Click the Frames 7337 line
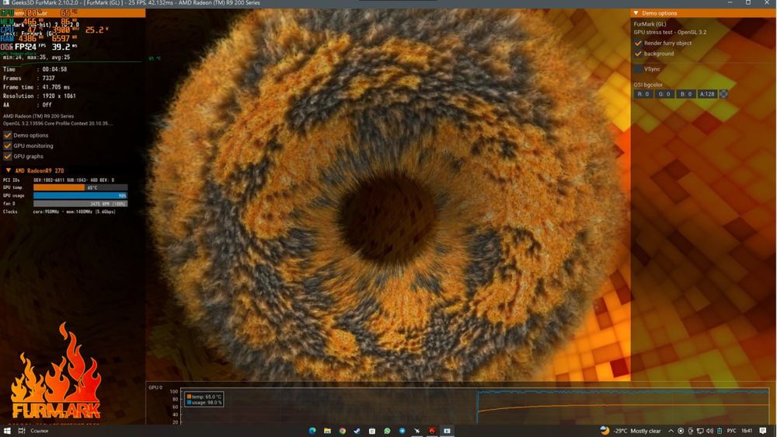 [29, 79]
